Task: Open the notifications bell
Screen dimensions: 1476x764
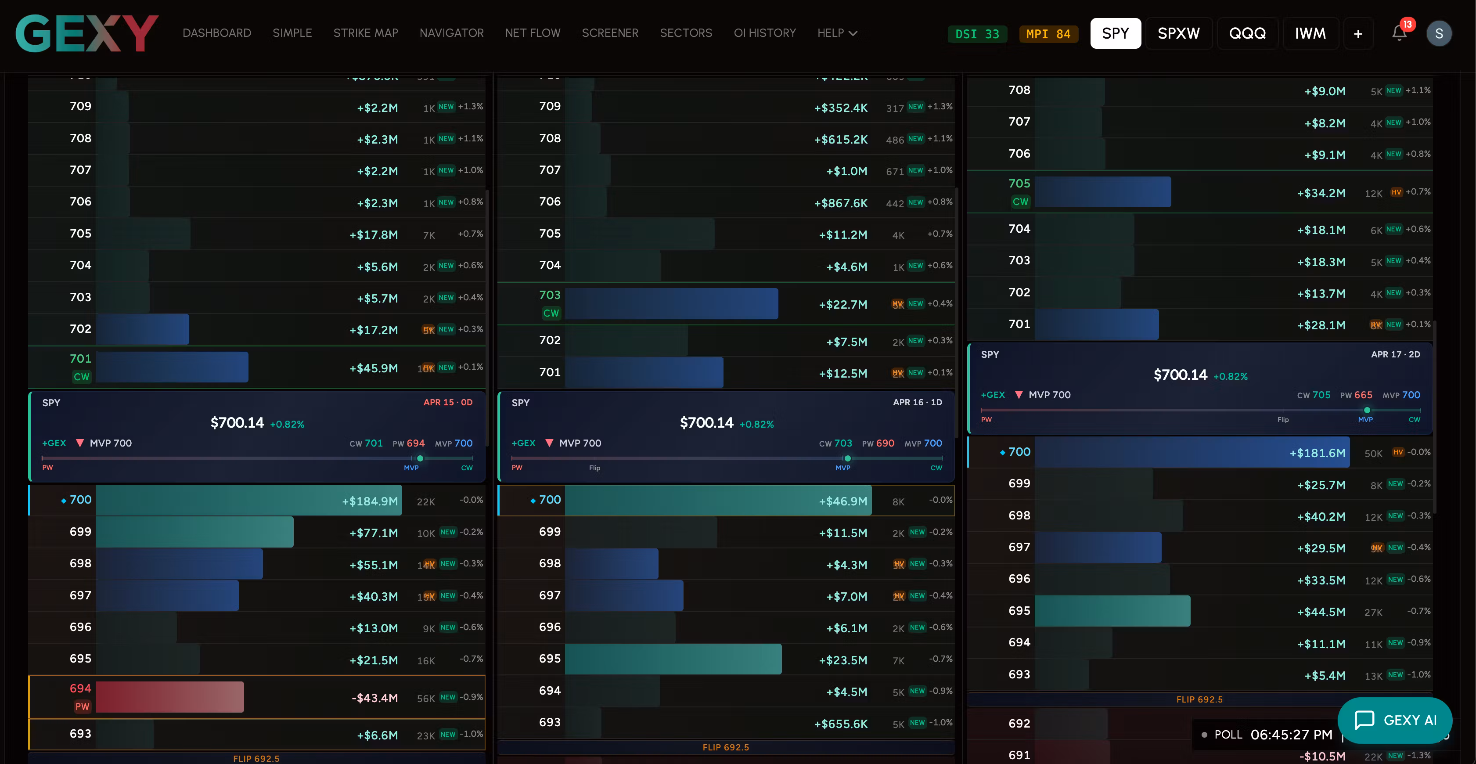Action: pyautogui.click(x=1399, y=34)
